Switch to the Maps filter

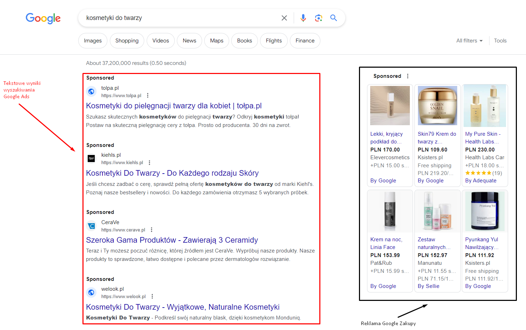pos(217,41)
